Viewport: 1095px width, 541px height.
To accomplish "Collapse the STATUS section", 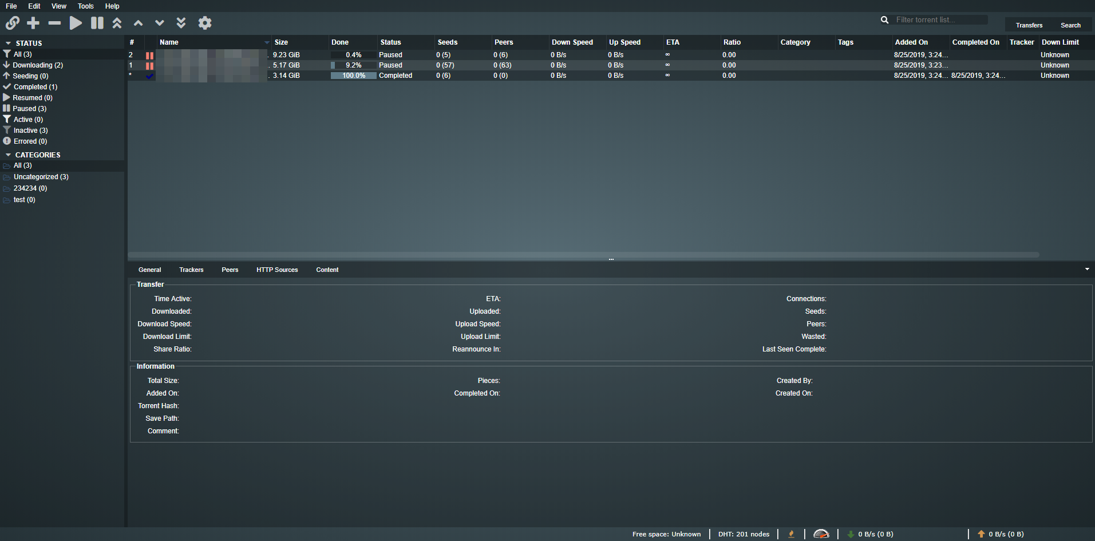I will 8,44.
